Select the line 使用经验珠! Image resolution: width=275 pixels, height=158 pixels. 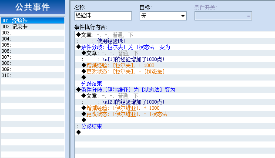pos(175,41)
